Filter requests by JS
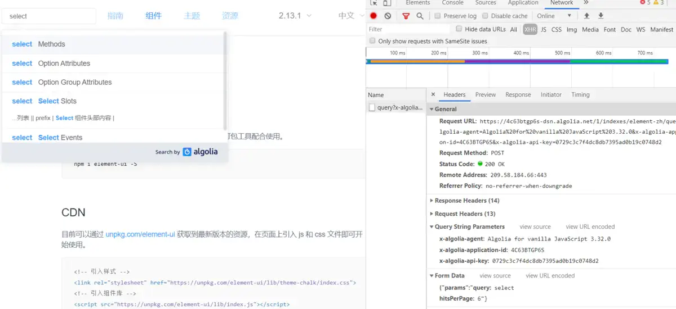This screenshot has width=676, height=309. (x=544, y=29)
